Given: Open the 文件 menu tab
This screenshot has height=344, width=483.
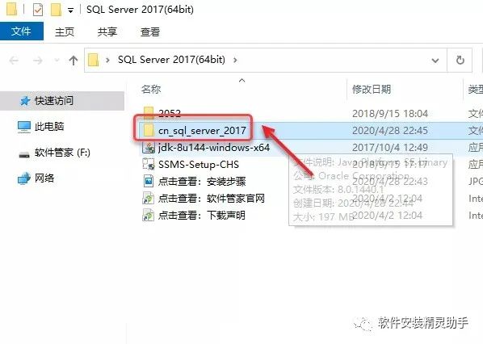Looking at the screenshot, I should pyautogui.click(x=21, y=31).
